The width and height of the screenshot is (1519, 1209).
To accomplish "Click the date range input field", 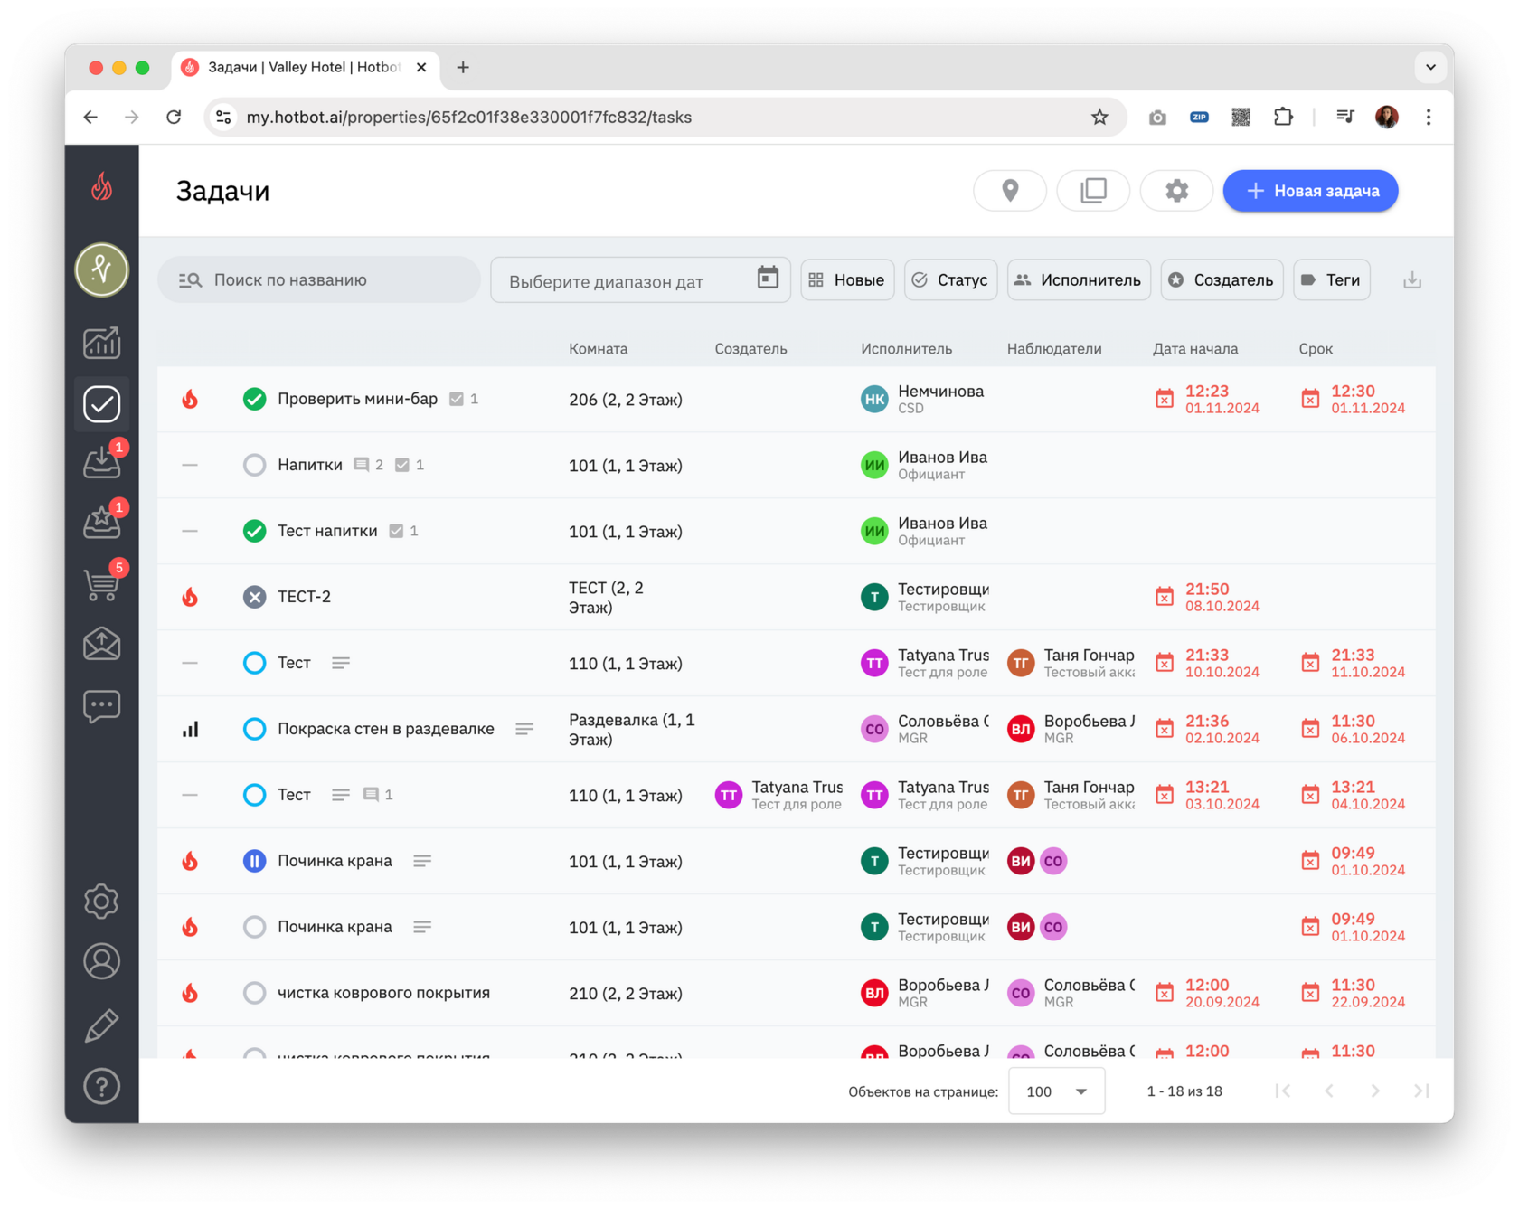I will (640, 280).
